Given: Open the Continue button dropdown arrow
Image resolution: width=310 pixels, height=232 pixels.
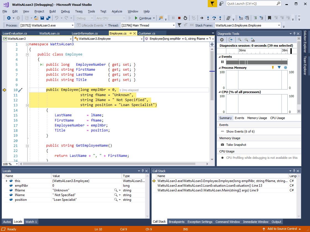Looking at the screenshot, I should pyautogui.click(x=154, y=18).
